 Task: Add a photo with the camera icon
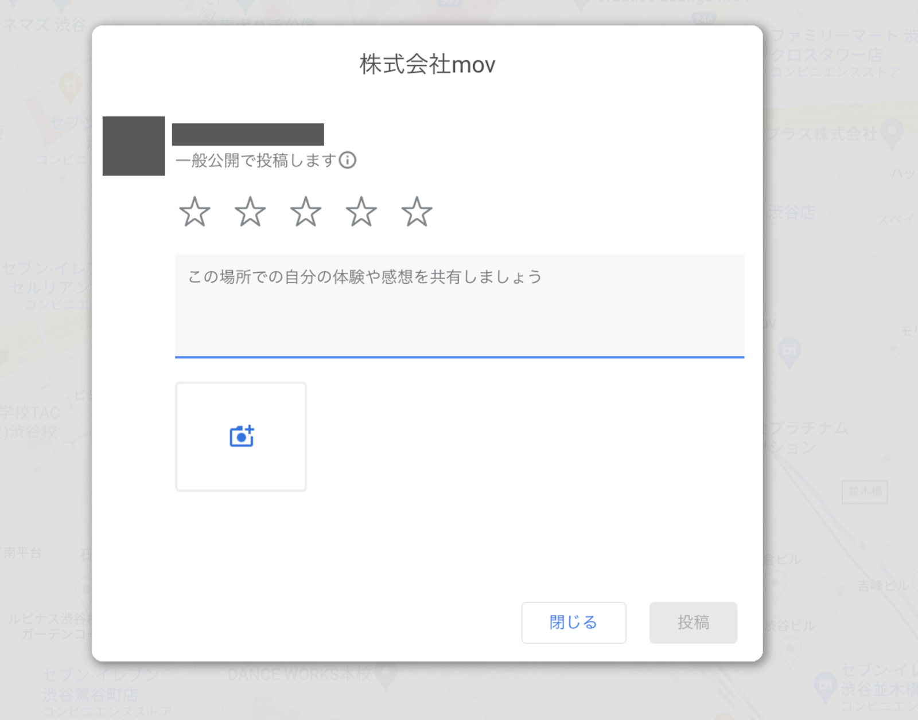[241, 436]
